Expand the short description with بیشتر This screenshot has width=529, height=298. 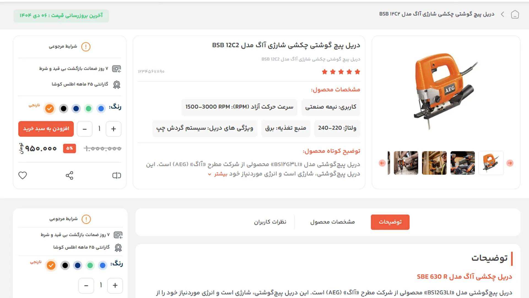pyautogui.click(x=218, y=174)
